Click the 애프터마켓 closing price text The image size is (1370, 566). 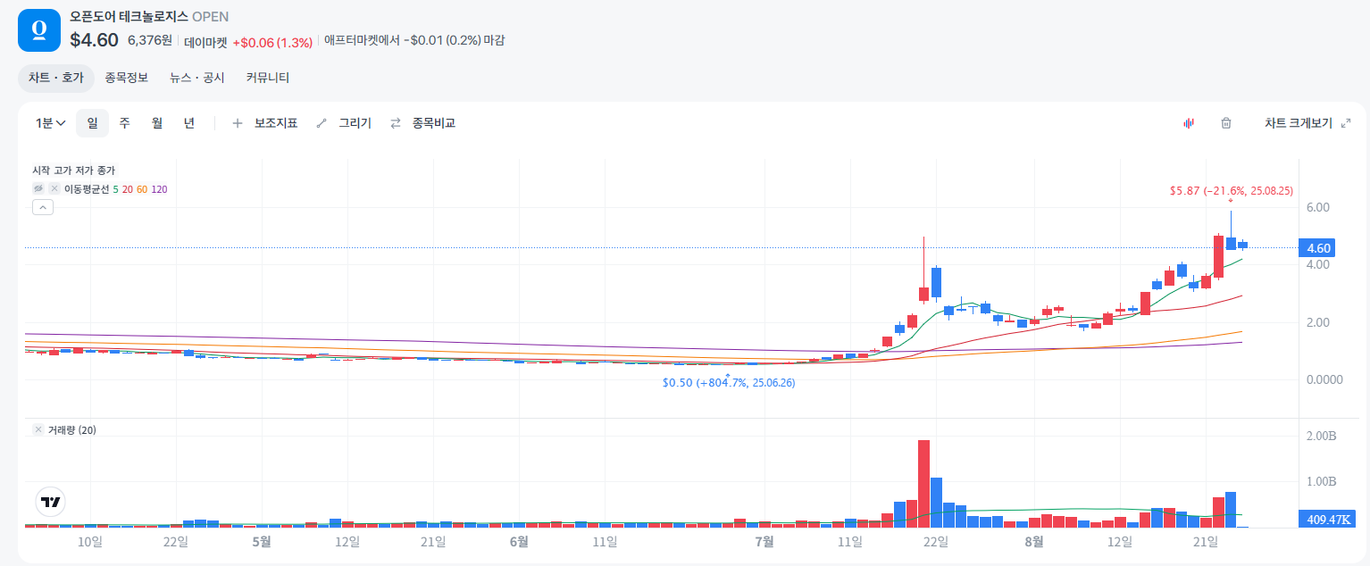(x=414, y=41)
